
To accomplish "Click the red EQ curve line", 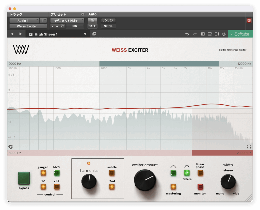I will pyautogui.click(x=130, y=108).
